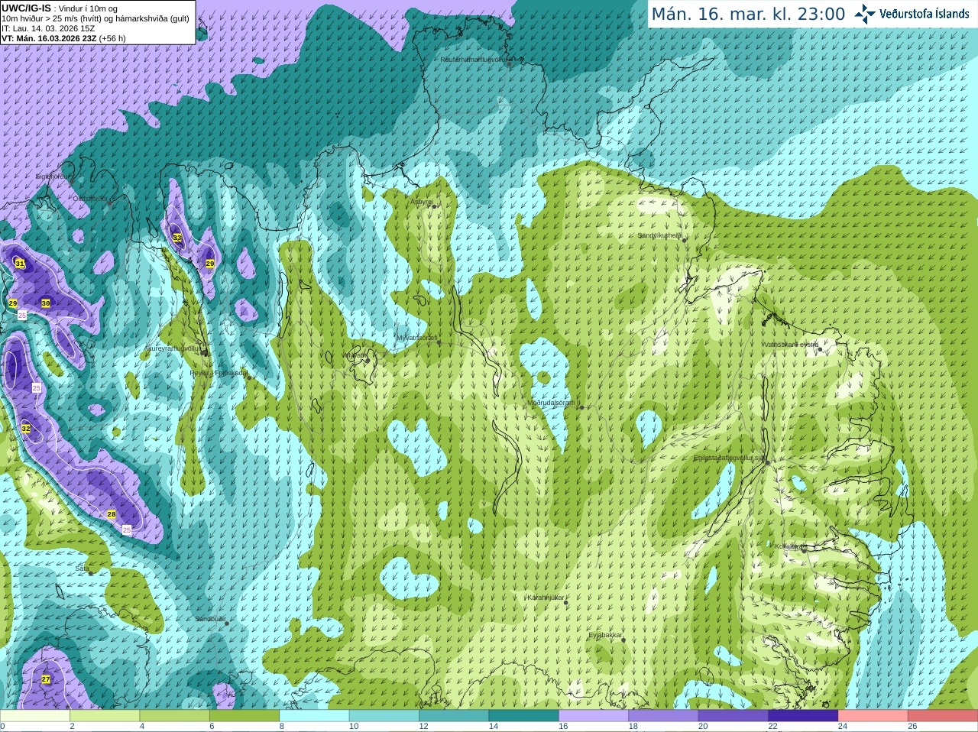Click the Reykir í Fnjóskadal station label

pyautogui.click(x=219, y=373)
